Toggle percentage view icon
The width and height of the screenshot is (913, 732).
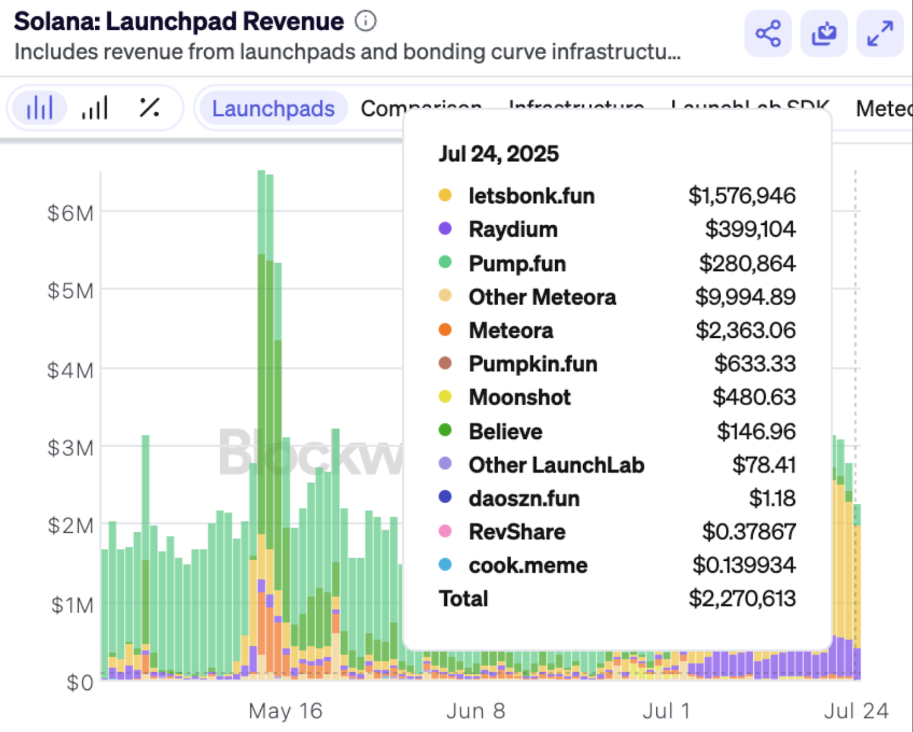coord(150,108)
